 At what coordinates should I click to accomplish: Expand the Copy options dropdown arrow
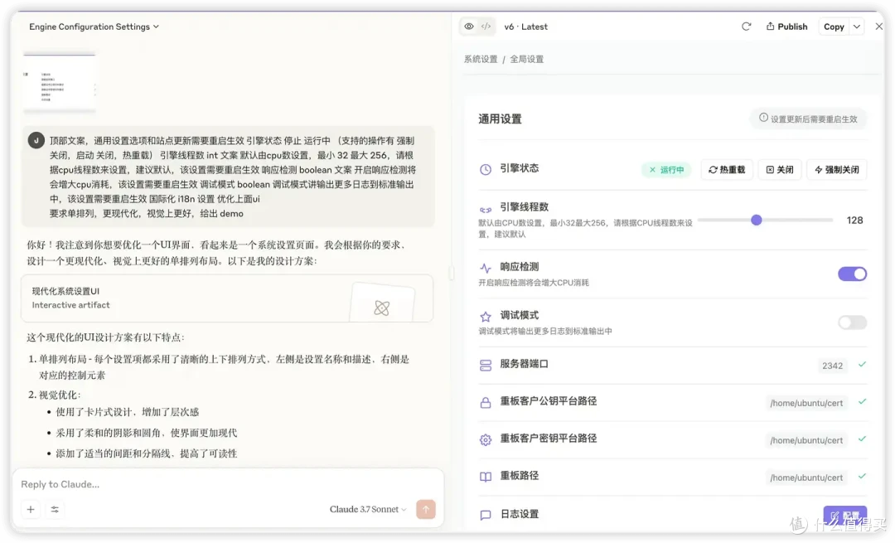click(857, 27)
